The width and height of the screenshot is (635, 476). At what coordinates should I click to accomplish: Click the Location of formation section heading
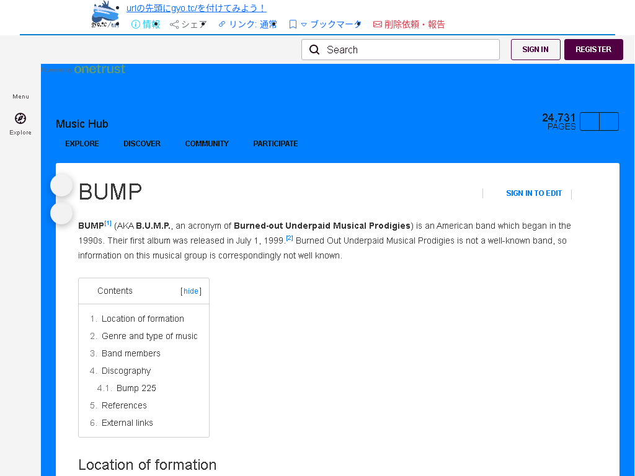click(x=148, y=465)
